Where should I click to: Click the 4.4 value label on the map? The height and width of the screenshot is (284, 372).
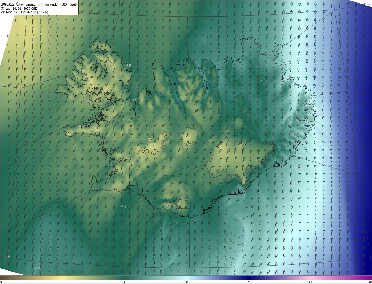[81, 126]
